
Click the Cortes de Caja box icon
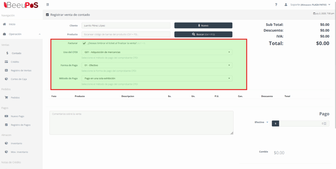7,79
